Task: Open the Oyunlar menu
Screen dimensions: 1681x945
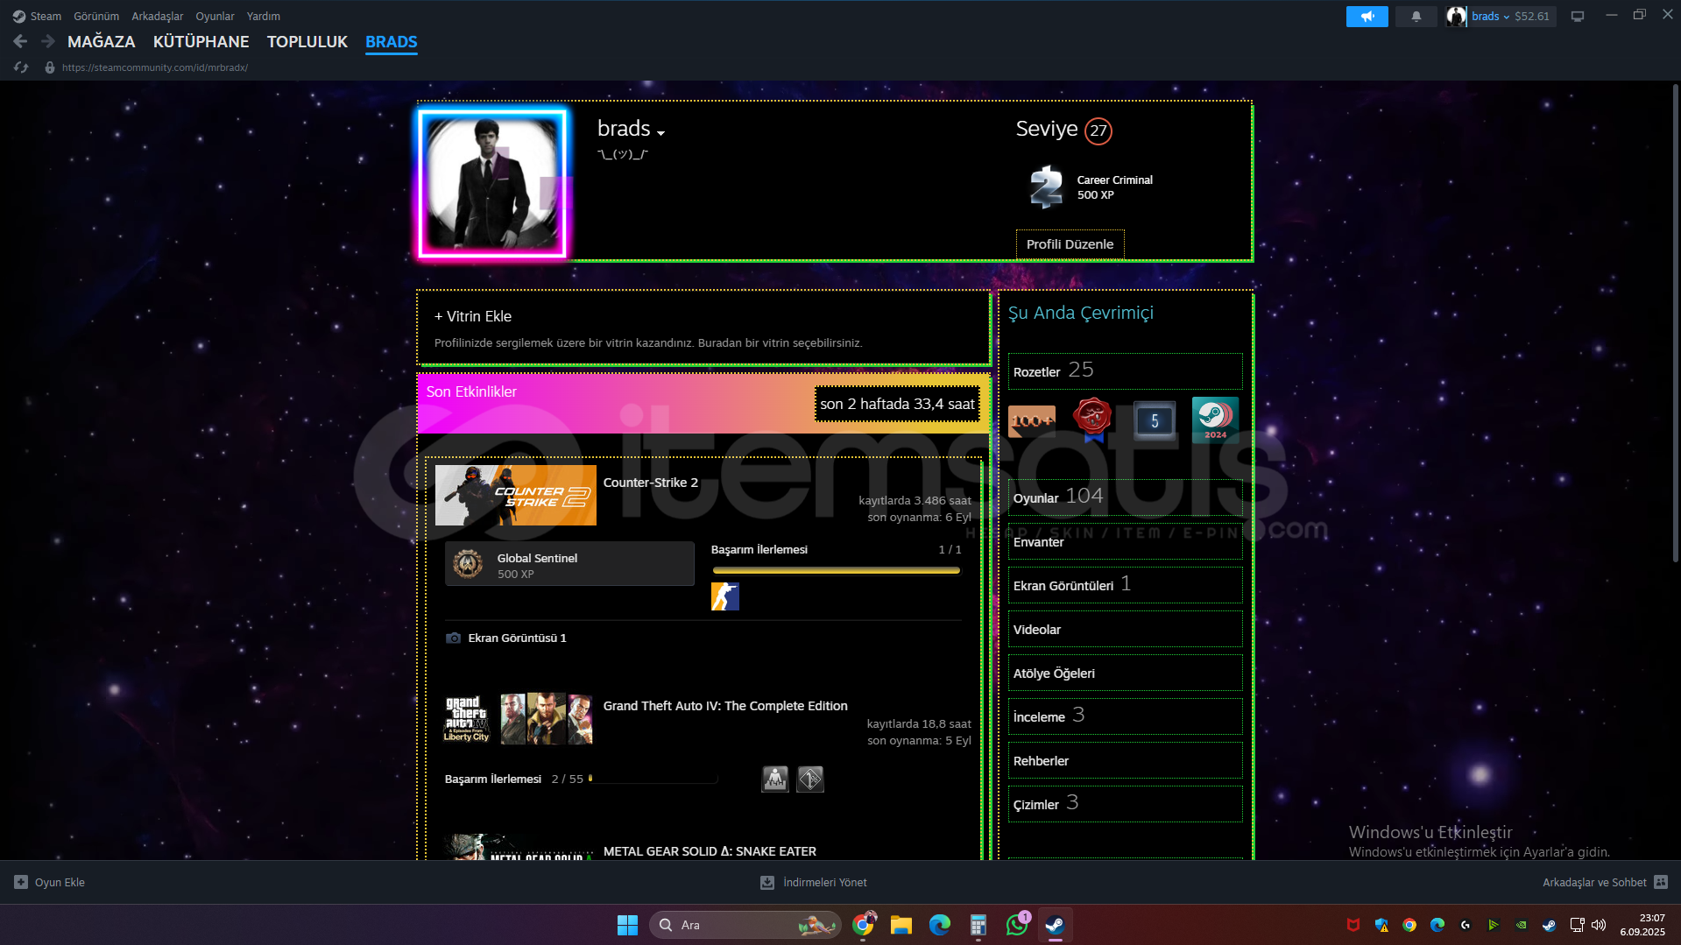Action: (x=215, y=16)
